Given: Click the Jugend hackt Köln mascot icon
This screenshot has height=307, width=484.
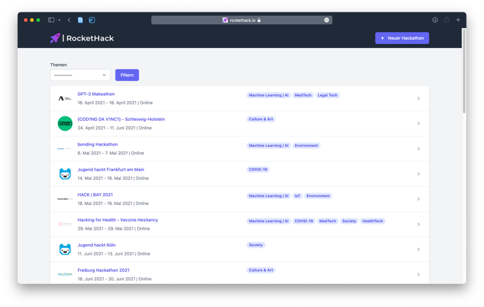Looking at the screenshot, I should [x=65, y=249].
